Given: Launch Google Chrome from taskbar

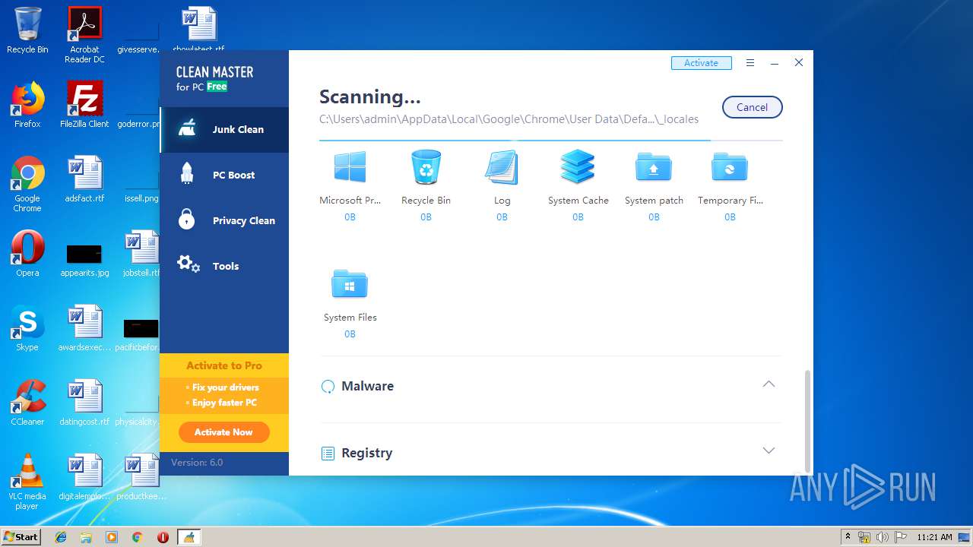Looking at the screenshot, I should pyautogui.click(x=138, y=537).
